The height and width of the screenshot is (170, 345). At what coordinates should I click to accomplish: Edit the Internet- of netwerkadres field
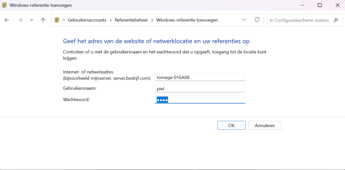200,77
